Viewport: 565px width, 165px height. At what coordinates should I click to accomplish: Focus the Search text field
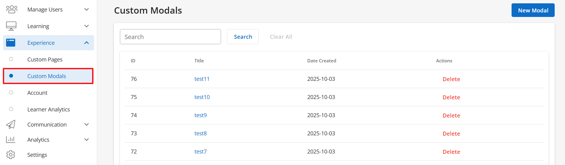click(170, 37)
